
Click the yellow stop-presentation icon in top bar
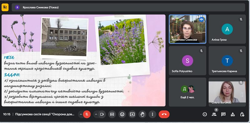pos(5,7)
